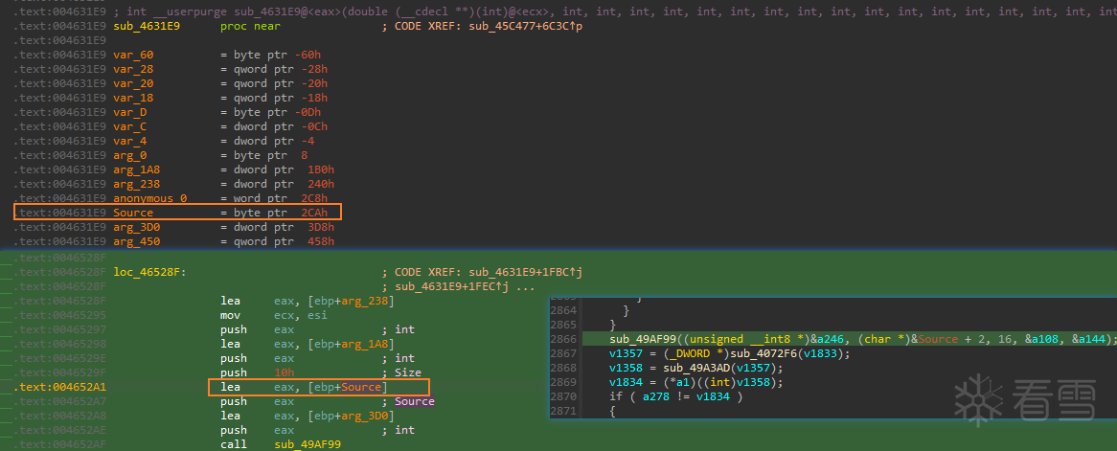Click arg_1A8 in the declaration list

tap(135, 169)
